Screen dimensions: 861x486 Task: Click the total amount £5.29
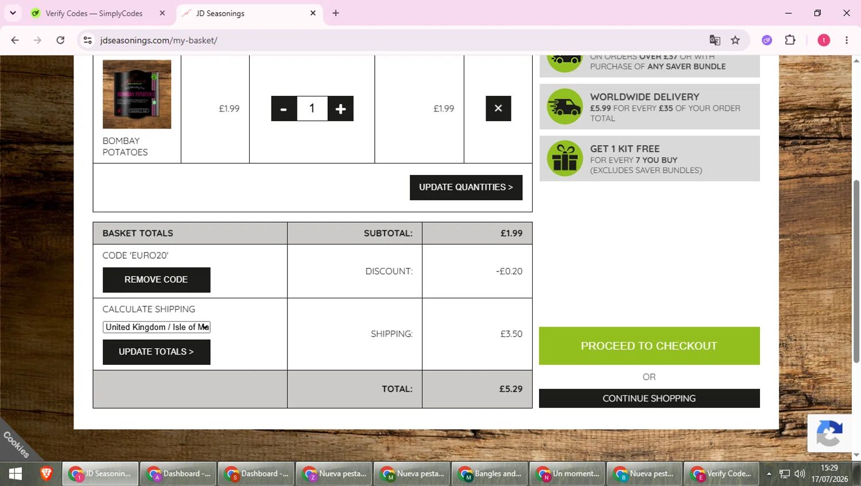click(511, 389)
